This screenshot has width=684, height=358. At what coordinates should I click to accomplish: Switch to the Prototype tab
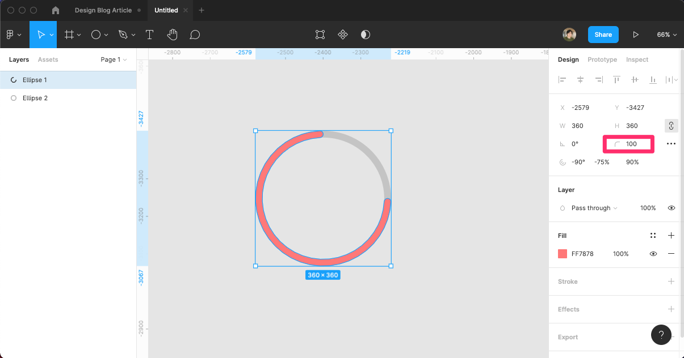coord(602,59)
